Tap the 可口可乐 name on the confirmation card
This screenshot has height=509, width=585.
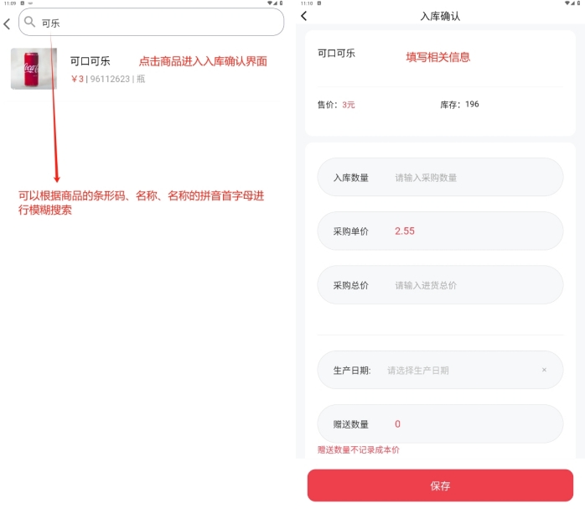pyautogui.click(x=336, y=53)
